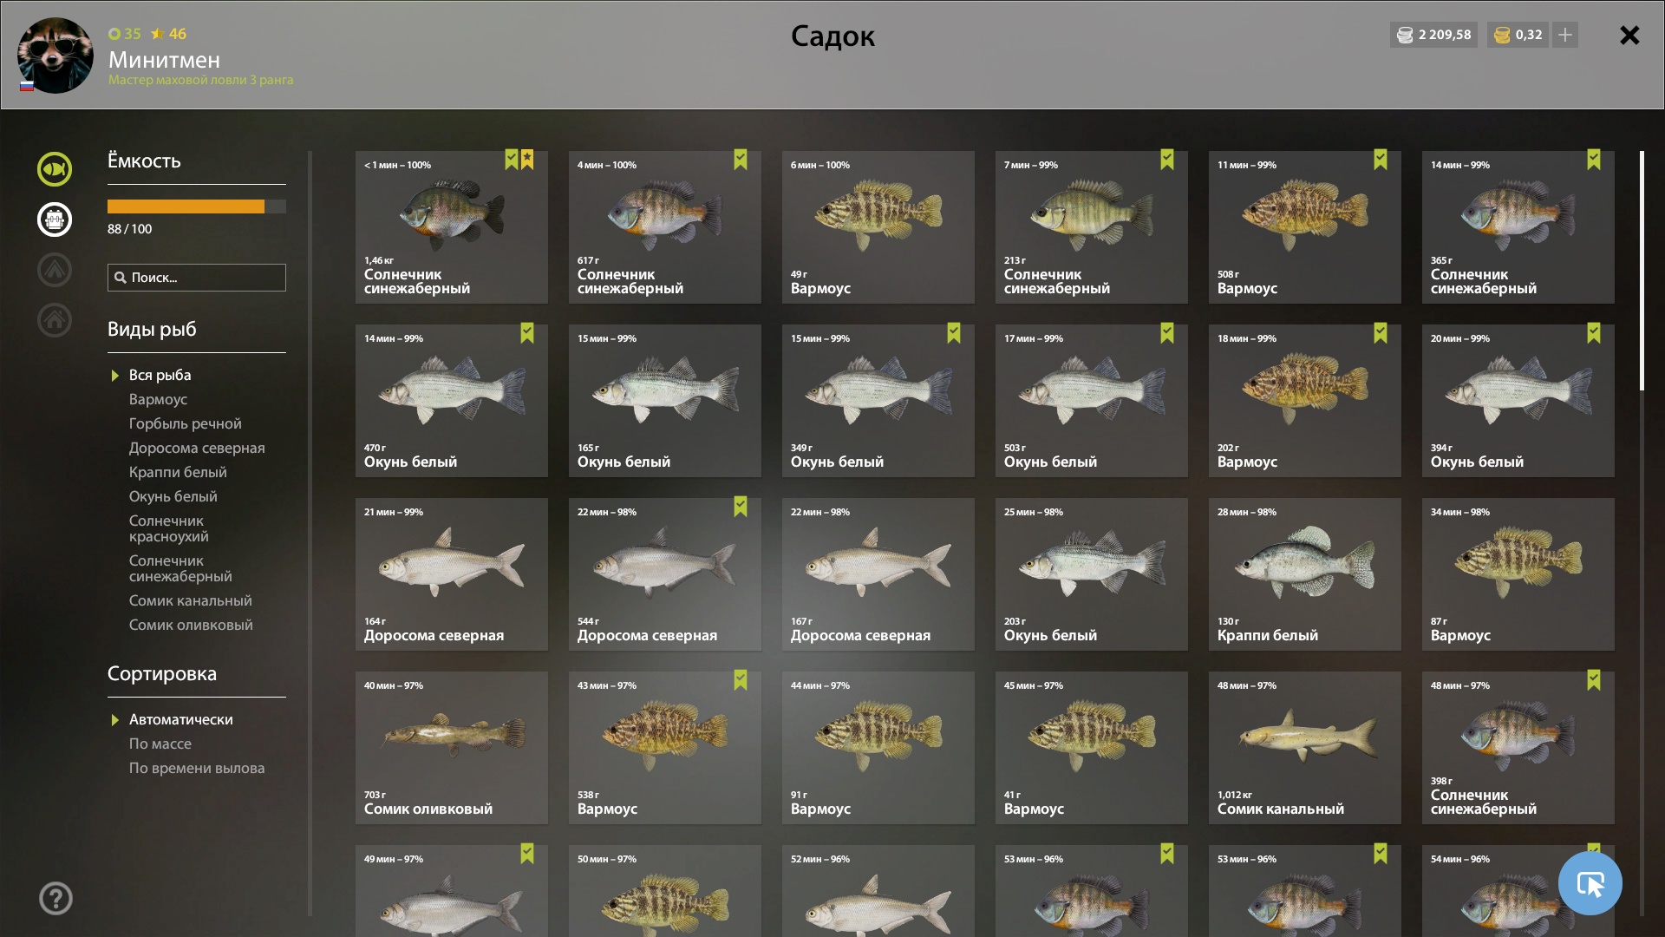Toggle bookmark on 470 г Окунь белый
This screenshot has width=1665, height=937.
pos(527,333)
